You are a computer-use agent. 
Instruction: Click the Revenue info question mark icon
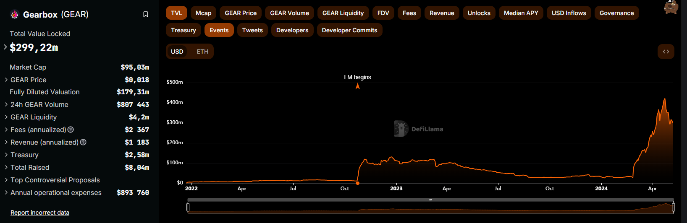coord(83,143)
